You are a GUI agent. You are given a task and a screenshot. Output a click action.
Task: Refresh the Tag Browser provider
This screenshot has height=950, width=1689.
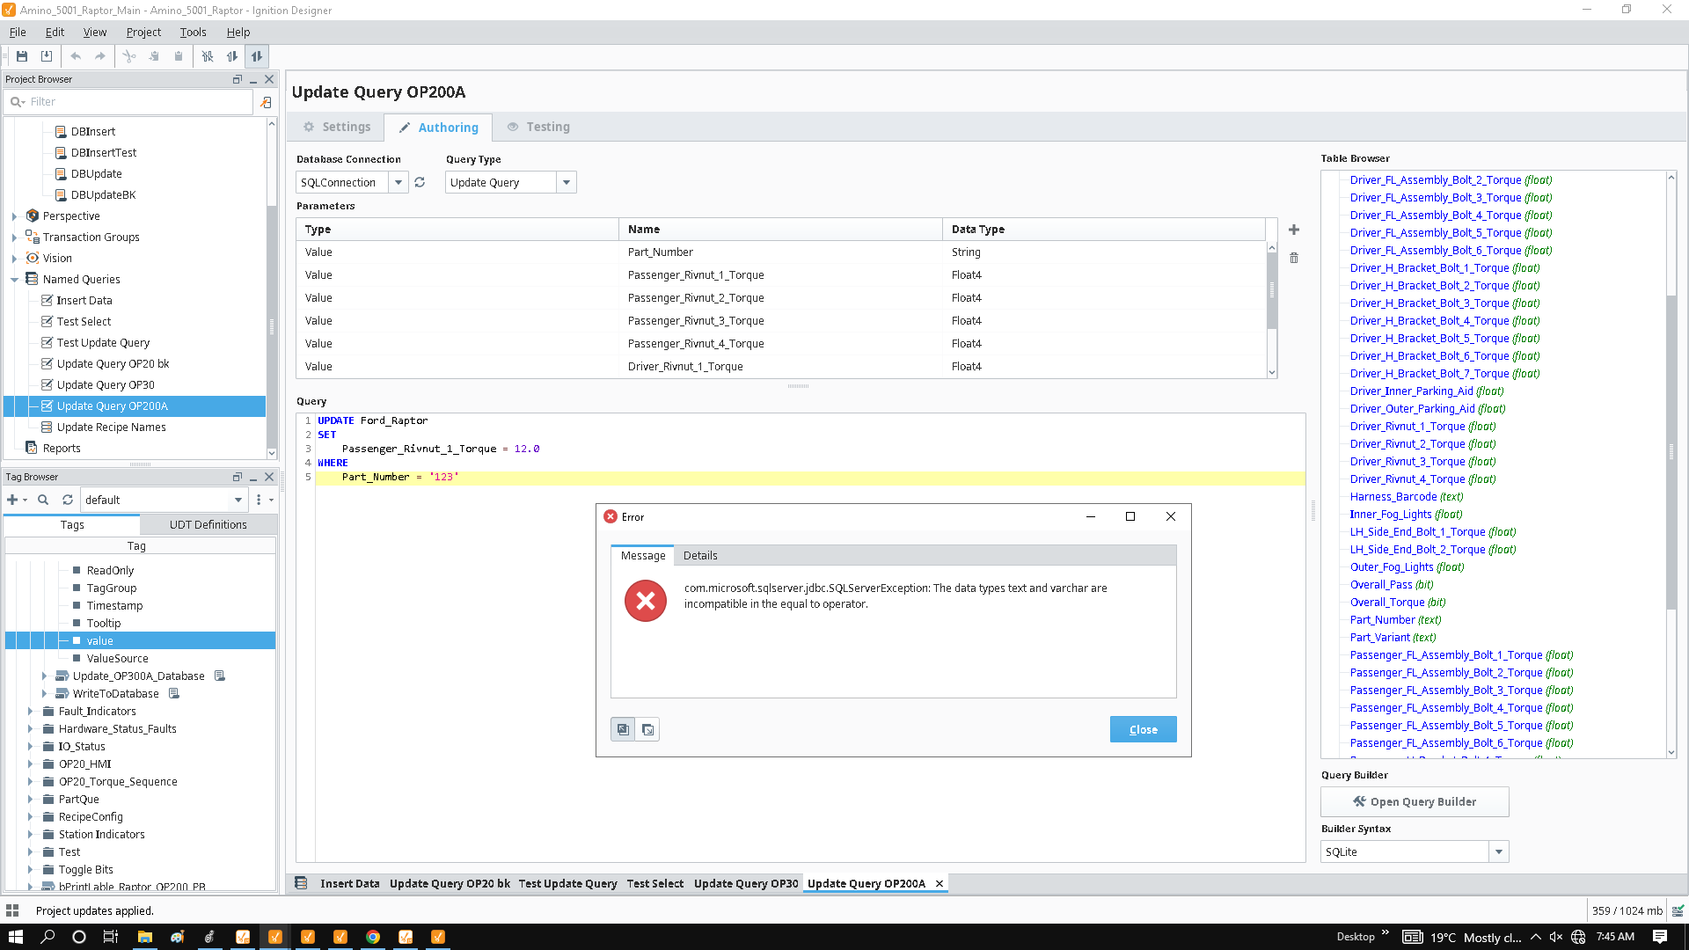[x=68, y=500]
